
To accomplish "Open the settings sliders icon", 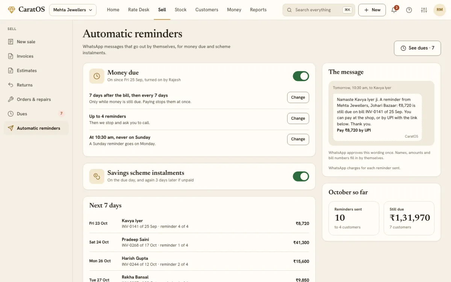I will tap(424, 10).
